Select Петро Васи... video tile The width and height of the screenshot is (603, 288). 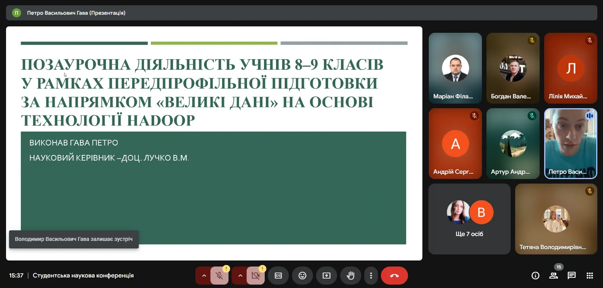[571, 144]
